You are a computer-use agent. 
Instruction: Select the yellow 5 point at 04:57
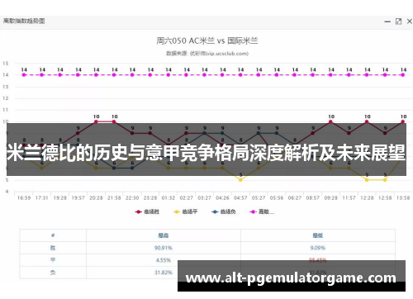[240, 180]
